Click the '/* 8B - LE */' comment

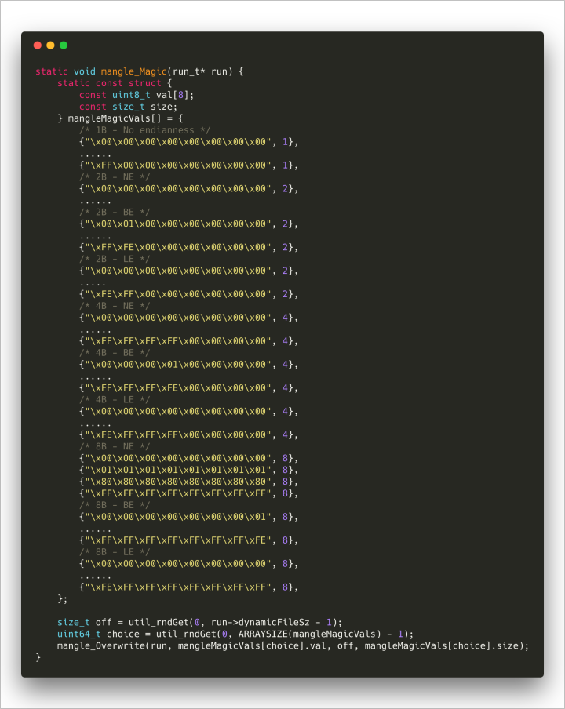click(x=115, y=552)
